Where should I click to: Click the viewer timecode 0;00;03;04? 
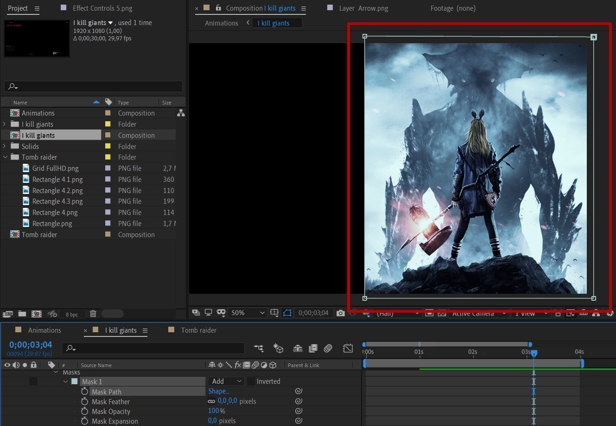click(314, 313)
